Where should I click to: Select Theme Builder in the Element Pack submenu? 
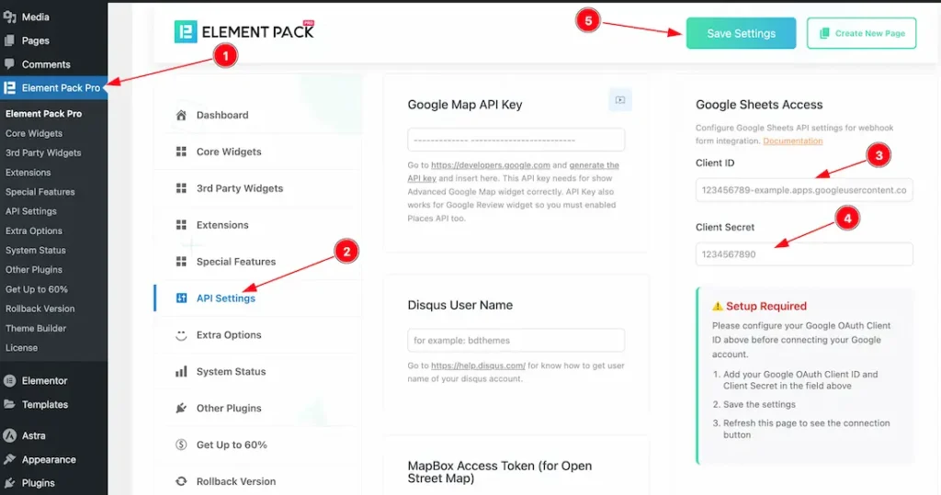(x=36, y=328)
